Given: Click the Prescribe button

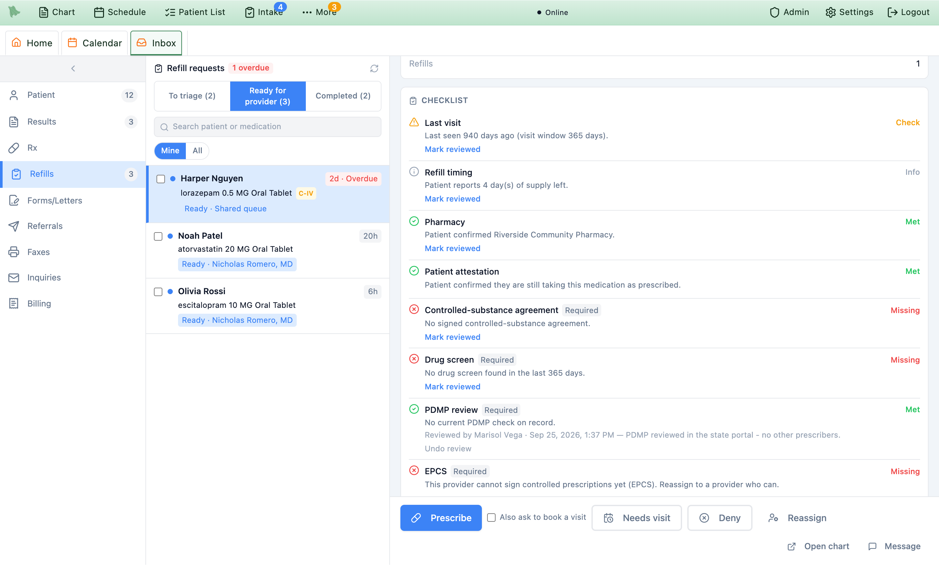Looking at the screenshot, I should [x=441, y=518].
